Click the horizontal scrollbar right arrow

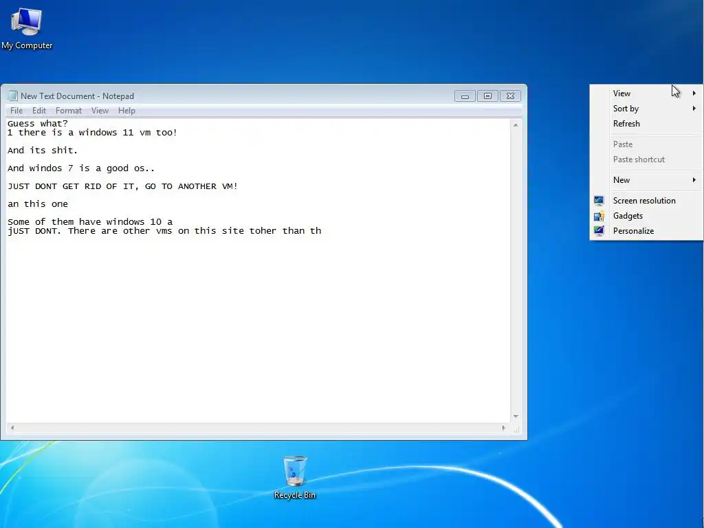[503, 428]
